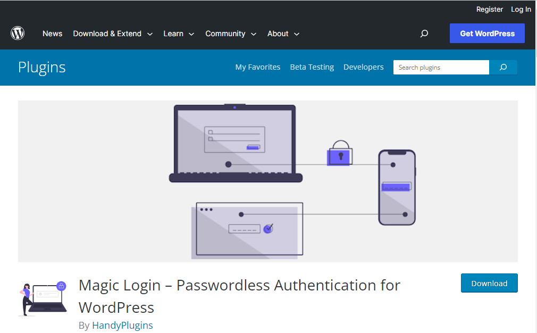Click the Get WordPress button
This screenshot has width=537, height=333.
(x=487, y=33)
